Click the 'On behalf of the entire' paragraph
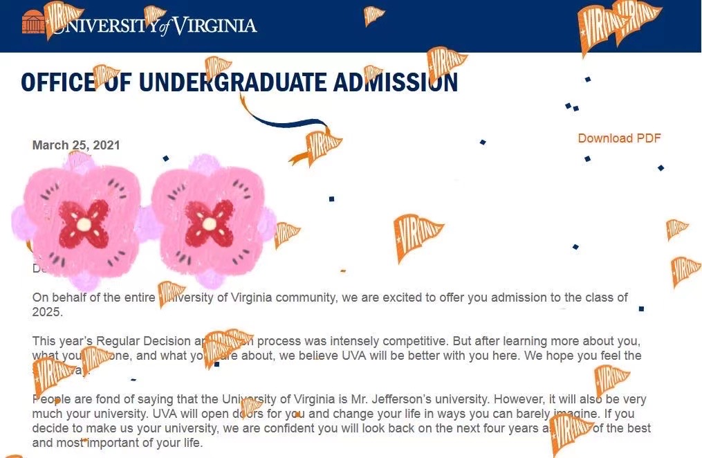Image resolution: width=702 pixels, height=458 pixels. point(330,304)
